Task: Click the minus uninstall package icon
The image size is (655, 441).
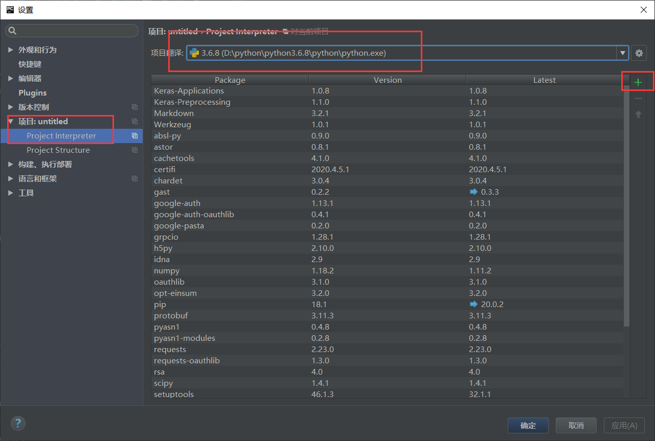Action: [638, 99]
